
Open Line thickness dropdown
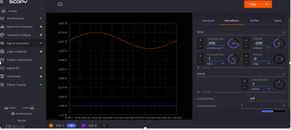click(263, 106)
